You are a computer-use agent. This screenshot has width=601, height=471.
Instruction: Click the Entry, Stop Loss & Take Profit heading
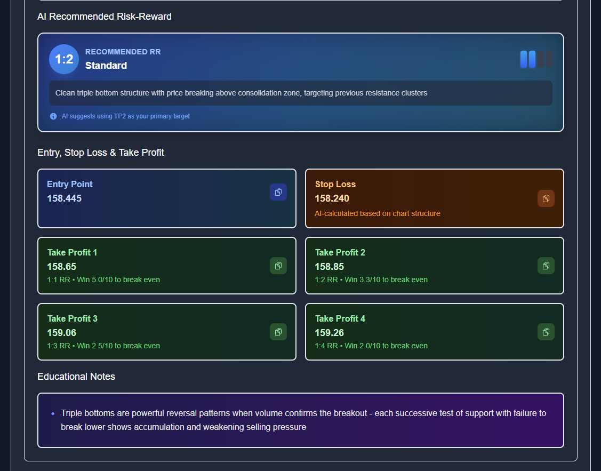100,153
